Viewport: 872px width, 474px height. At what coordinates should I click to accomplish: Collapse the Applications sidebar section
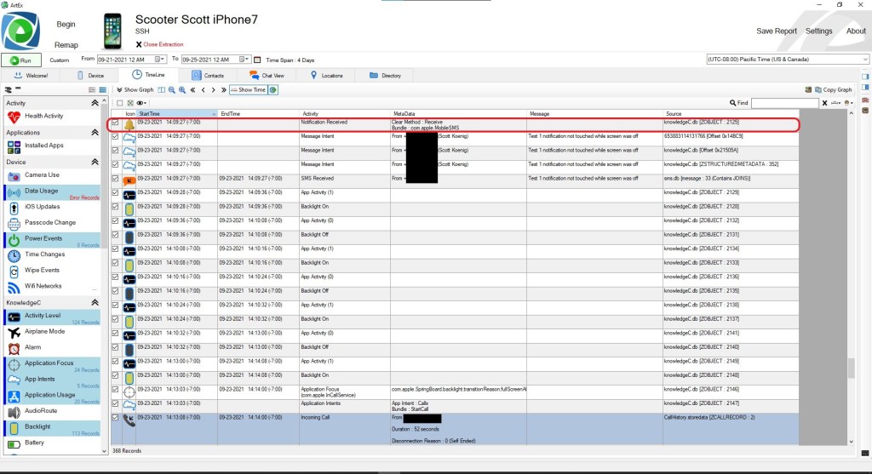(x=95, y=133)
